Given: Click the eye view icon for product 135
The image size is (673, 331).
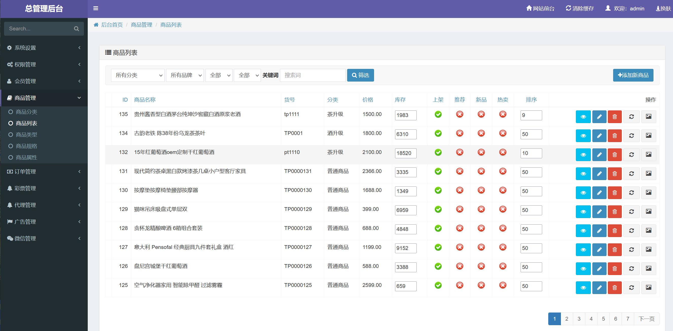Looking at the screenshot, I should coord(583,116).
